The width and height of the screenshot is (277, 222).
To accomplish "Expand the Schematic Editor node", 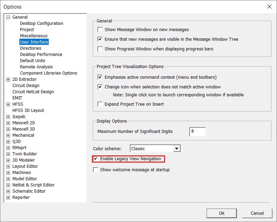I will [x=8, y=191].
